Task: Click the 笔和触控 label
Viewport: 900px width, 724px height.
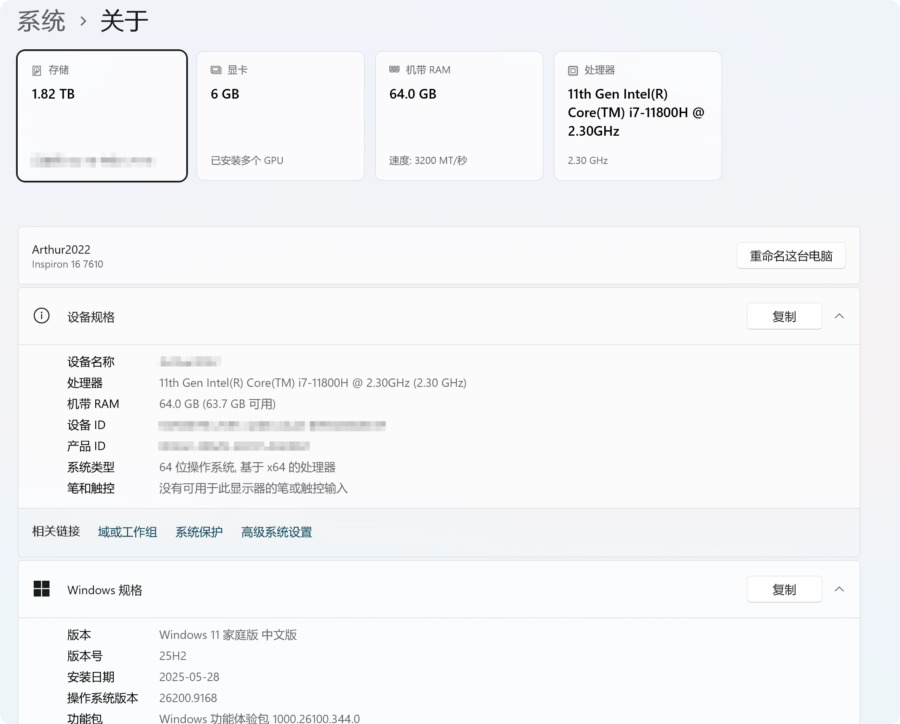Action: point(91,488)
